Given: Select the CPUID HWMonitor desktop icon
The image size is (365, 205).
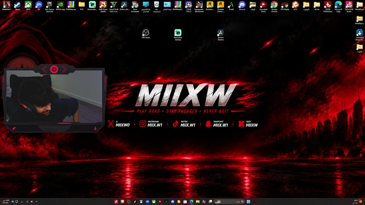Looking at the screenshot, I should click(x=328, y=7).
